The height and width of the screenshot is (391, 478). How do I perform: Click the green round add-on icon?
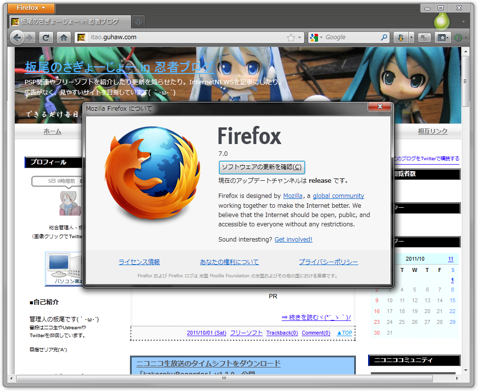(457, 38)
